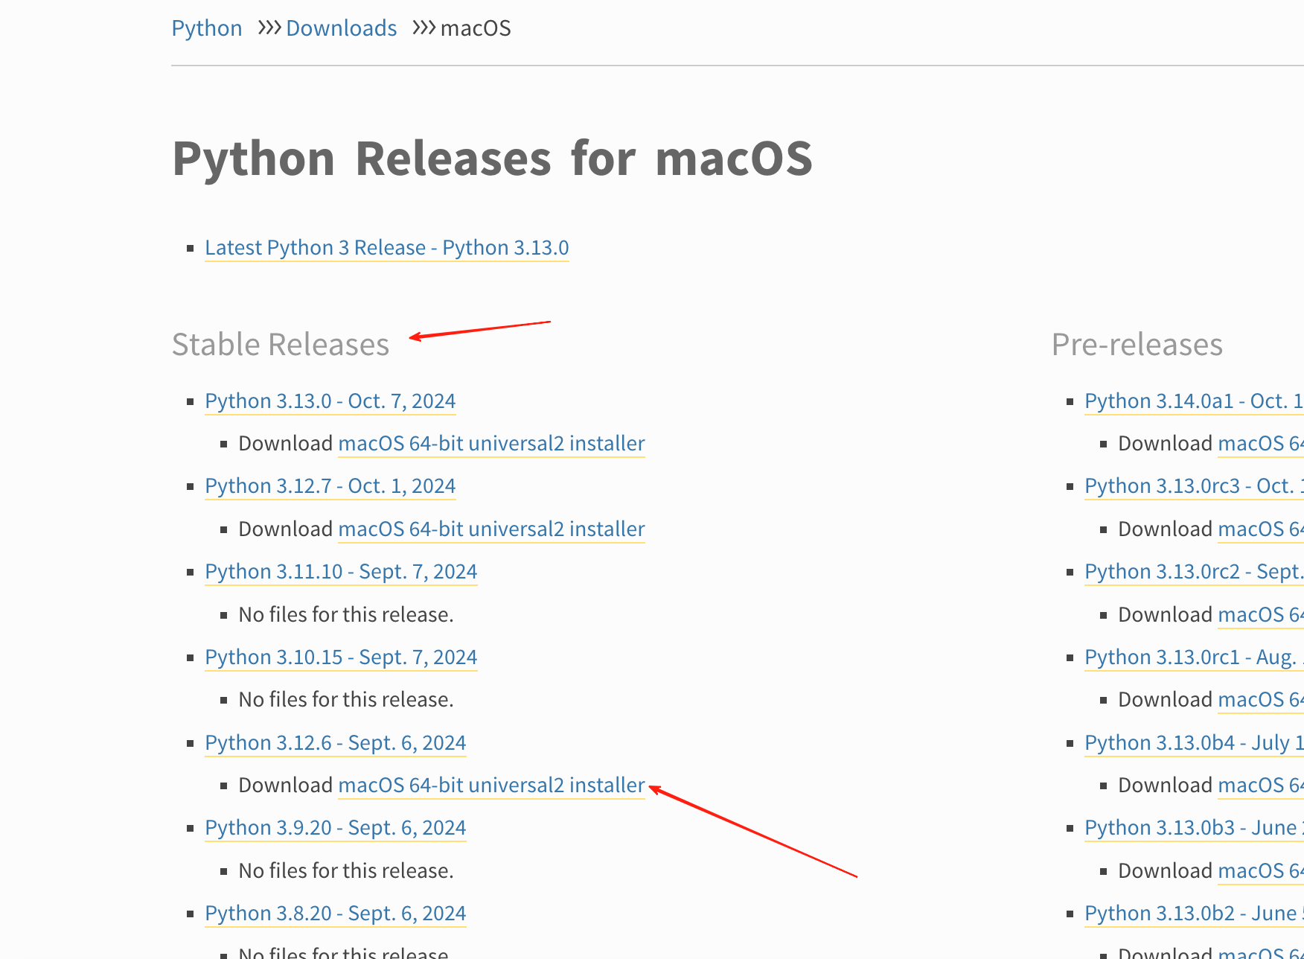The width and height of the screenshot is (1304, 959).
Task: Open the Python breadcrumb link
Action: coord(207,28)
